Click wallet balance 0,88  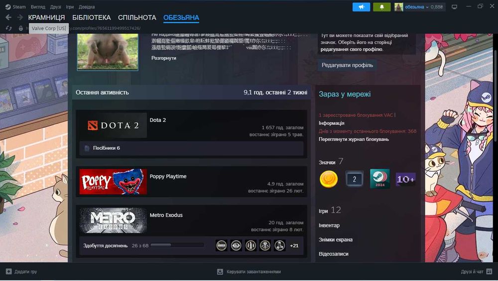point(437,7)
